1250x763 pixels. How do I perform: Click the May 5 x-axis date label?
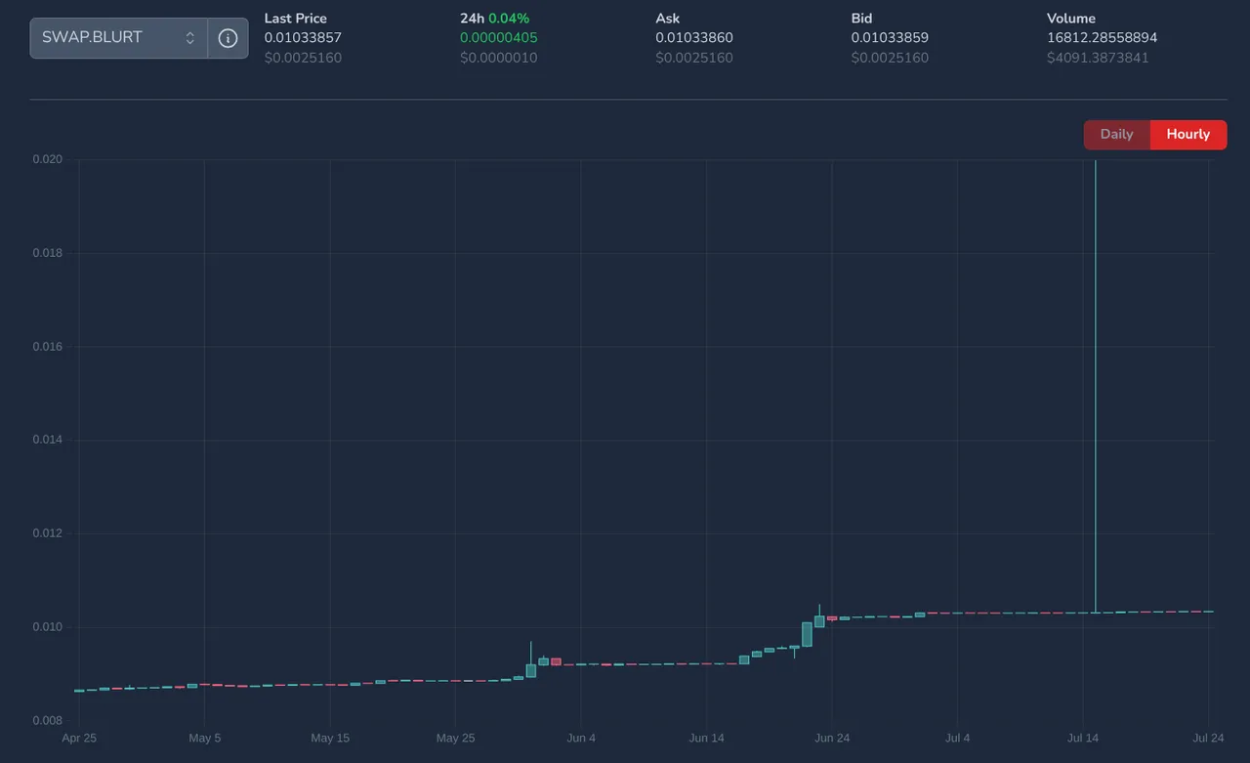tap(205, 739)
